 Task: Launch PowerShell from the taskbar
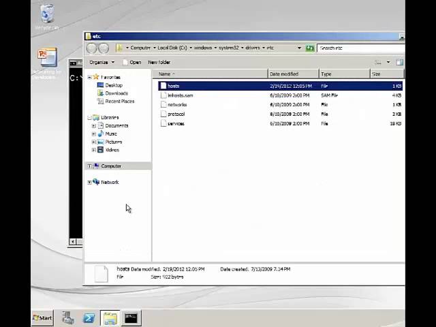(89, 318)
